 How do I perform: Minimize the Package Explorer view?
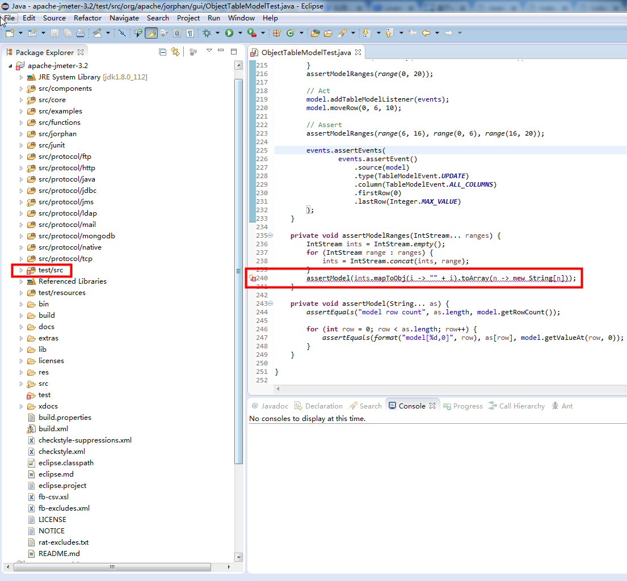click(221, 50)
